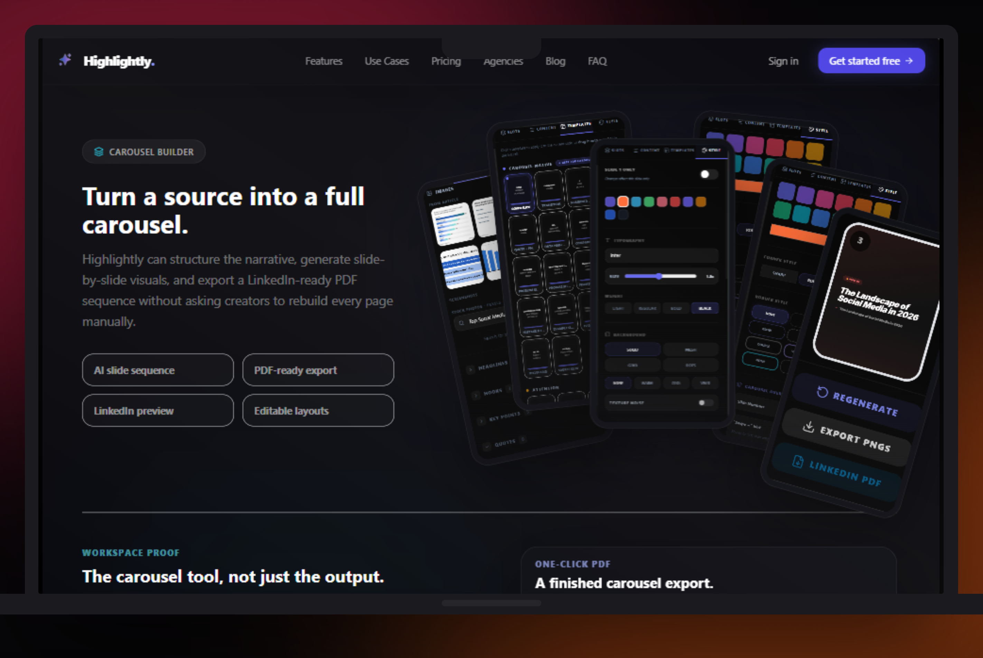Viewport: 983px width, 658px height.
Task: Select the GRID background option
Action: pyautogui.click(x=633, y=365)
